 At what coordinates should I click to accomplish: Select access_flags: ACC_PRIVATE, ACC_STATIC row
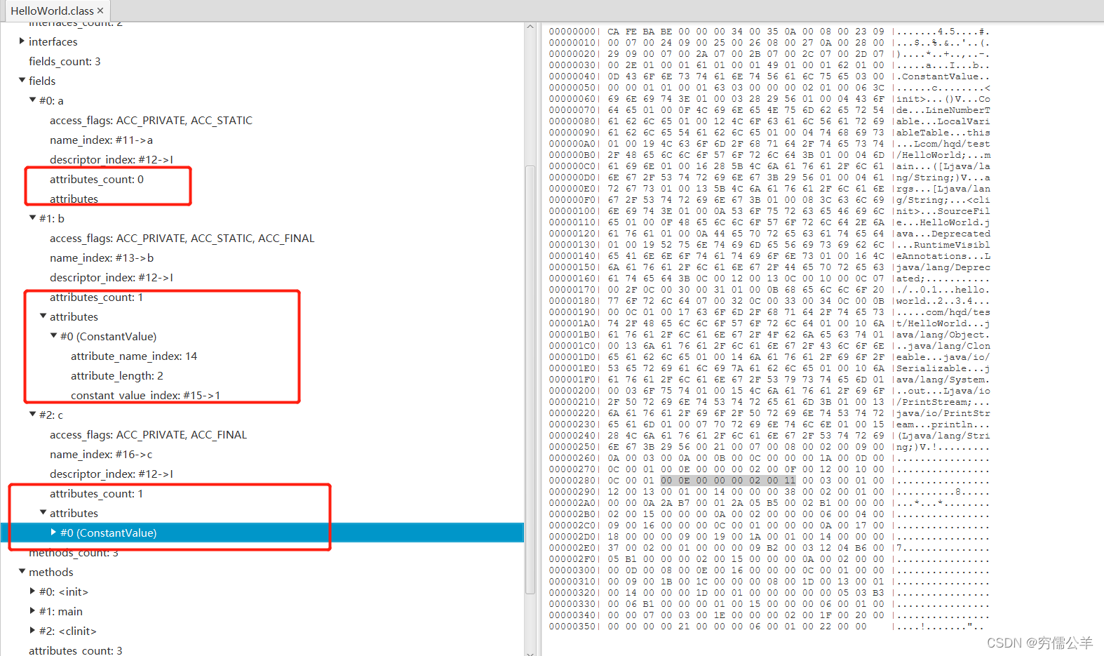click(x=151, y=120)
